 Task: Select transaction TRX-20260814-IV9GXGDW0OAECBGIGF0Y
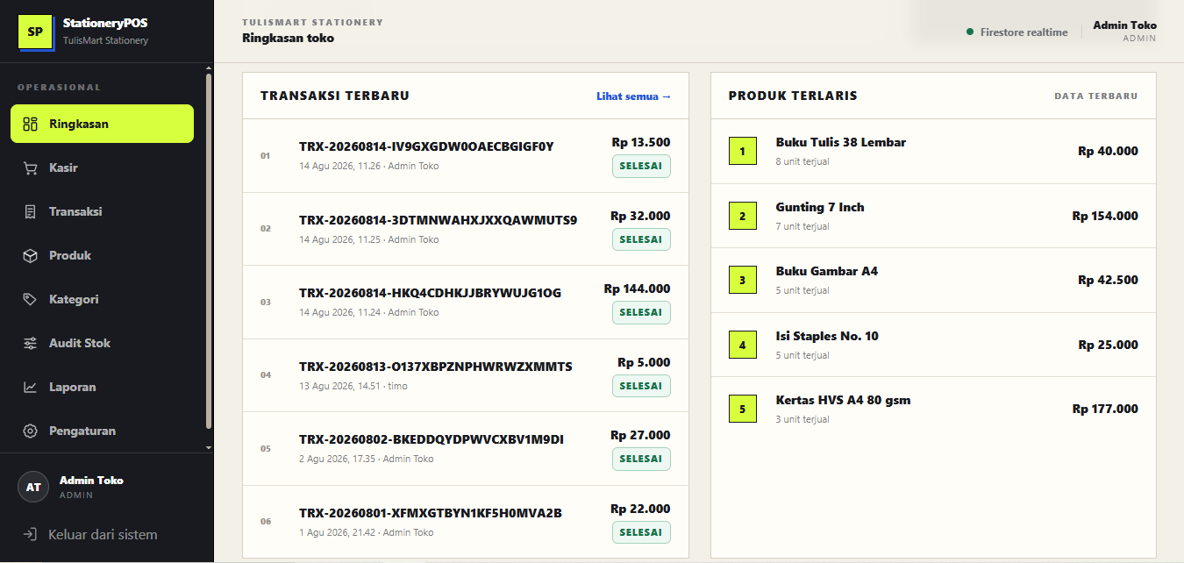point(466,155)
